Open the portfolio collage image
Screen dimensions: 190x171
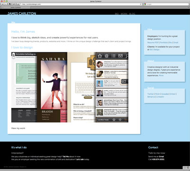70,87
